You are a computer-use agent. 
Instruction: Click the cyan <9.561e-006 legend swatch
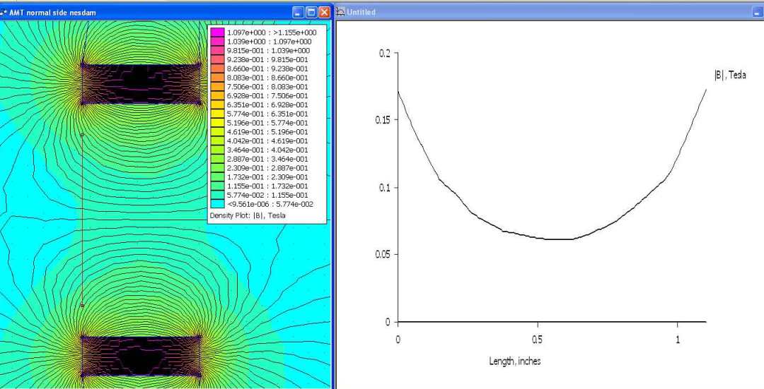tap(217, 204)
